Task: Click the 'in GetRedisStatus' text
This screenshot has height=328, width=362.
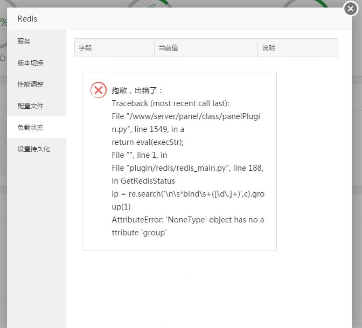Action: (143, 181)
